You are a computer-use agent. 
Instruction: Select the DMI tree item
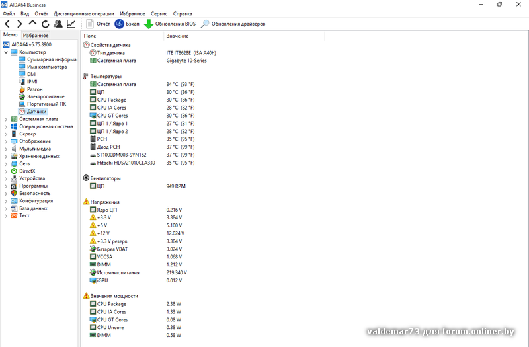point(28,74)
